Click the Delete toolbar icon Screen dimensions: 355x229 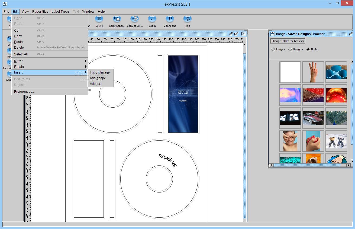(99, 19)
